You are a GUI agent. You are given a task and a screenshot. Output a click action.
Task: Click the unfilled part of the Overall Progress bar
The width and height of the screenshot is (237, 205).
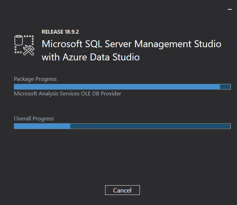(x=150, y=126)
